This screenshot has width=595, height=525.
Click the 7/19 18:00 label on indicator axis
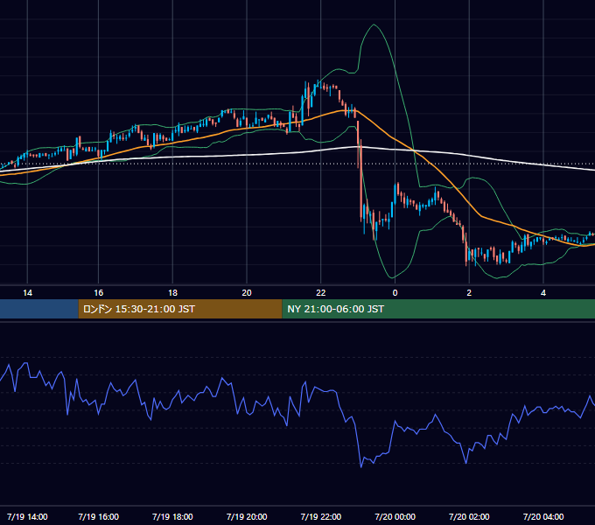click(x=172, y=516)
